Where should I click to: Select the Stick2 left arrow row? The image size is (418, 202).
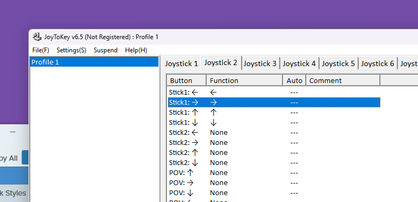[274, 133]
